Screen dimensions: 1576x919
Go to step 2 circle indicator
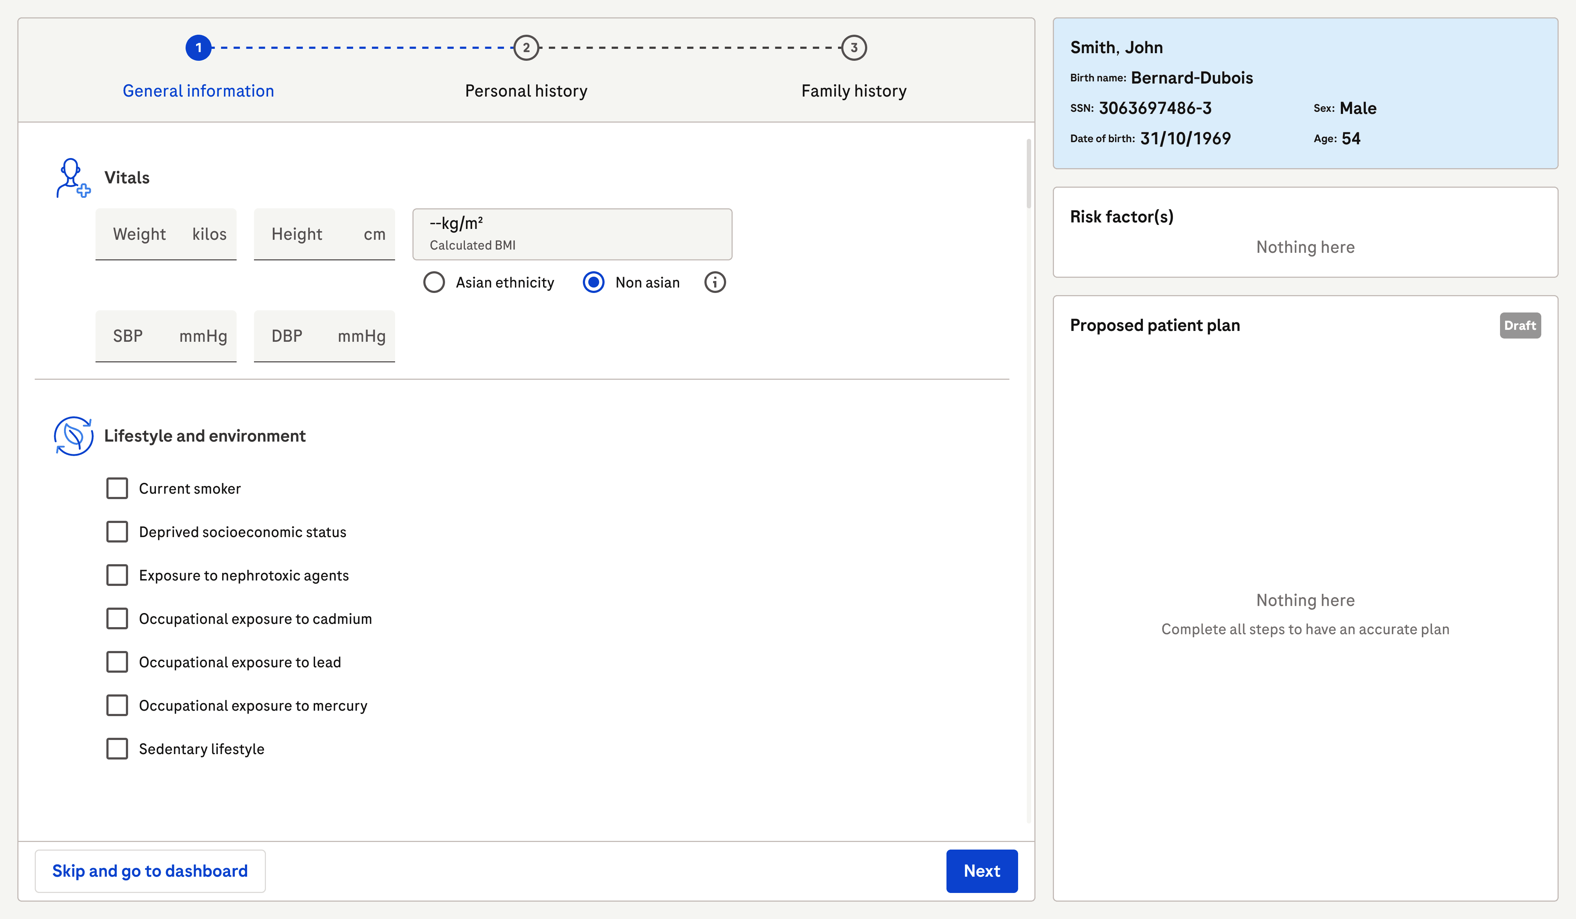pyautogui.click(x=526, y=47)
